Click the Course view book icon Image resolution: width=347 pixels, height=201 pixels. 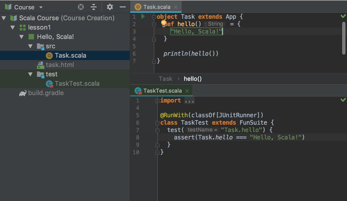[x=8, y=7]
